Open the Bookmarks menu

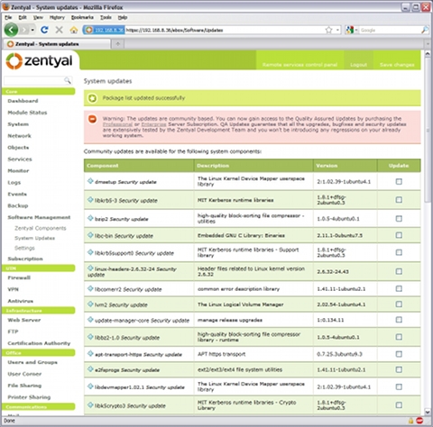pos(82,17)
